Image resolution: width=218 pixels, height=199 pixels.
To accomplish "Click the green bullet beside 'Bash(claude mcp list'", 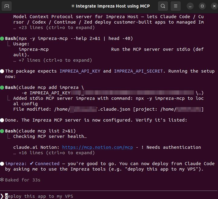I will point(2,131).
